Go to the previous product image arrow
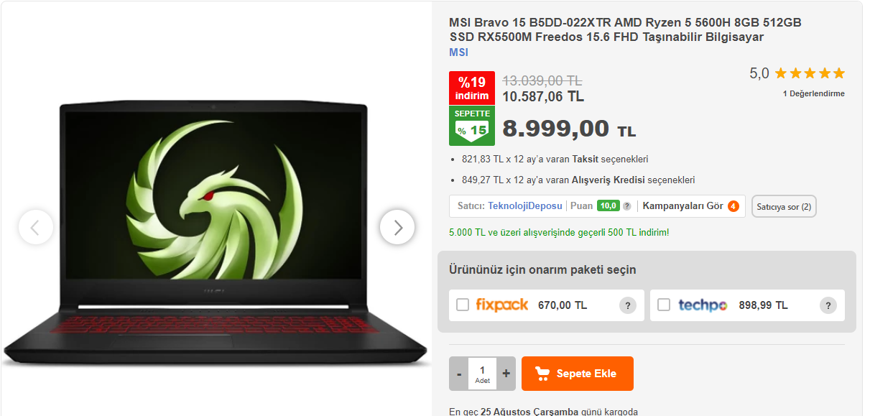The height and width of the screenshot is (416, 870). 35,227
